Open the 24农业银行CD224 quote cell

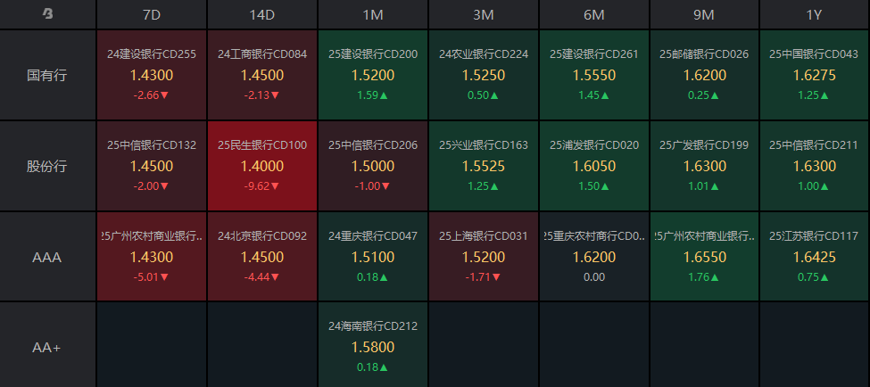pyautogui.click(x=484, y=76)
